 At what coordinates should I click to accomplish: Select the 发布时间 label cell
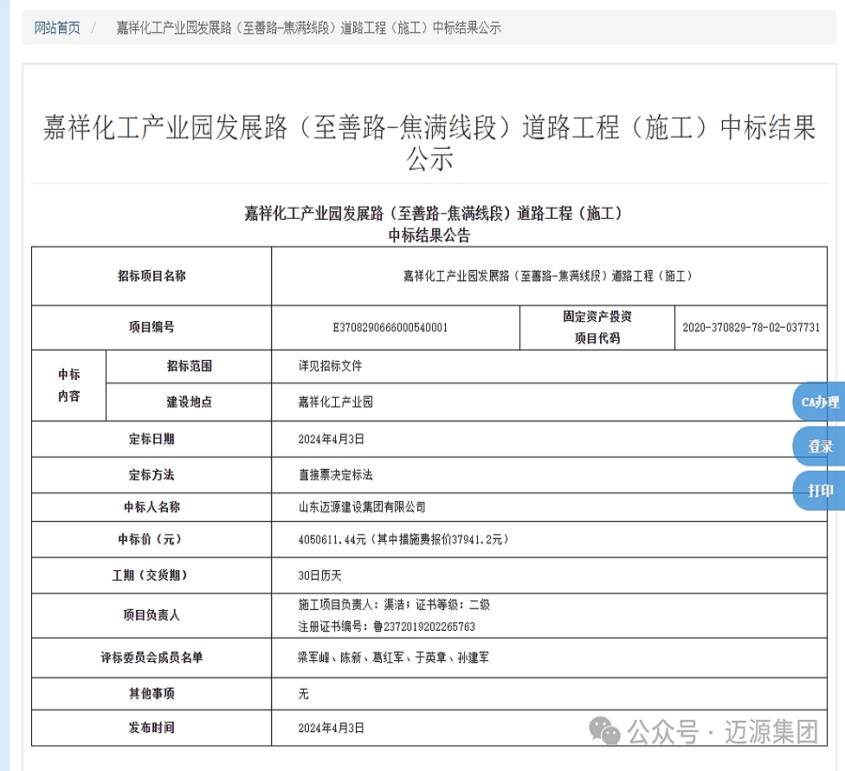[x=152, y=728]
